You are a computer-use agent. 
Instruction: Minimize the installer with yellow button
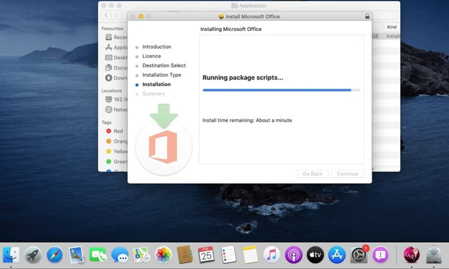[x=141, y=17]
